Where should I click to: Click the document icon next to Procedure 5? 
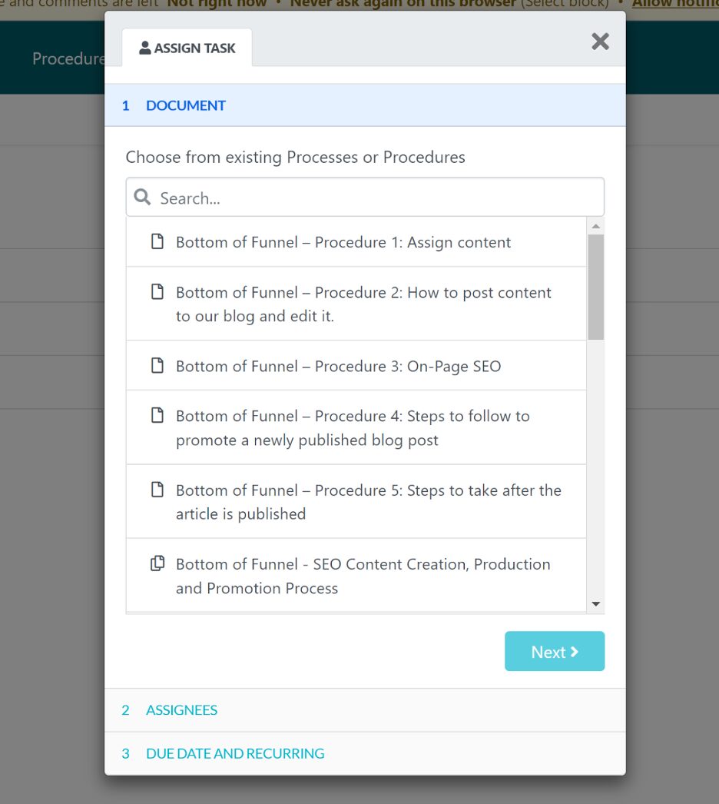tap(157, 490)
